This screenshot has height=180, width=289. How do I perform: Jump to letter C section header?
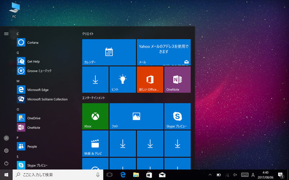(x=18, y=34)
